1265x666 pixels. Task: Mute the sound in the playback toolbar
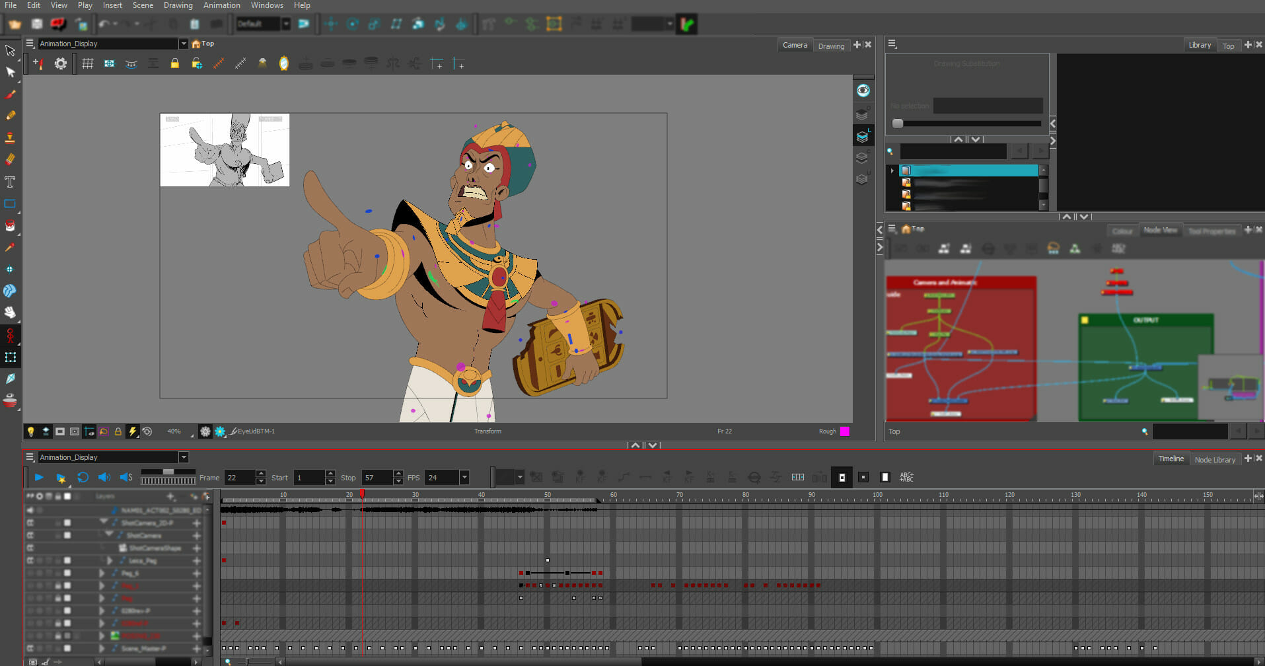coord(104,477)
